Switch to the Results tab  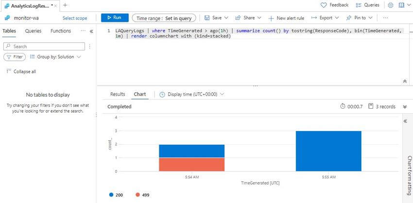point(118,94)
